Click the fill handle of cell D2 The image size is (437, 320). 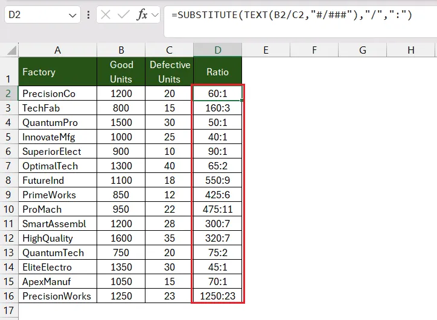[241, 100]
